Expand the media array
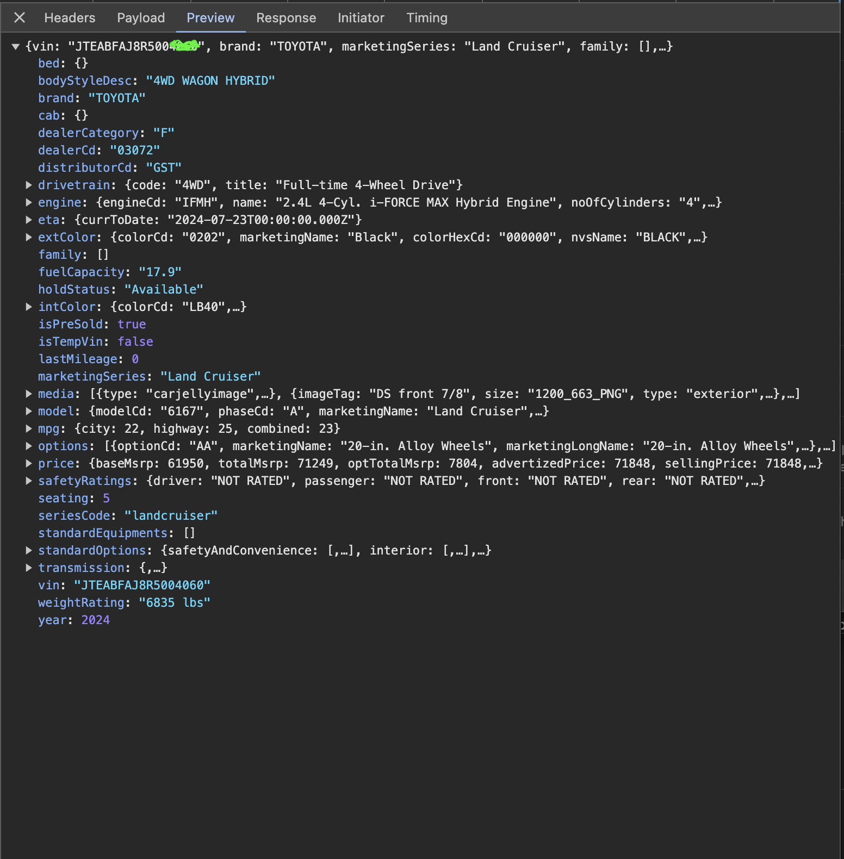This screenshot has height=859, width=844. [x=29, y=394]
